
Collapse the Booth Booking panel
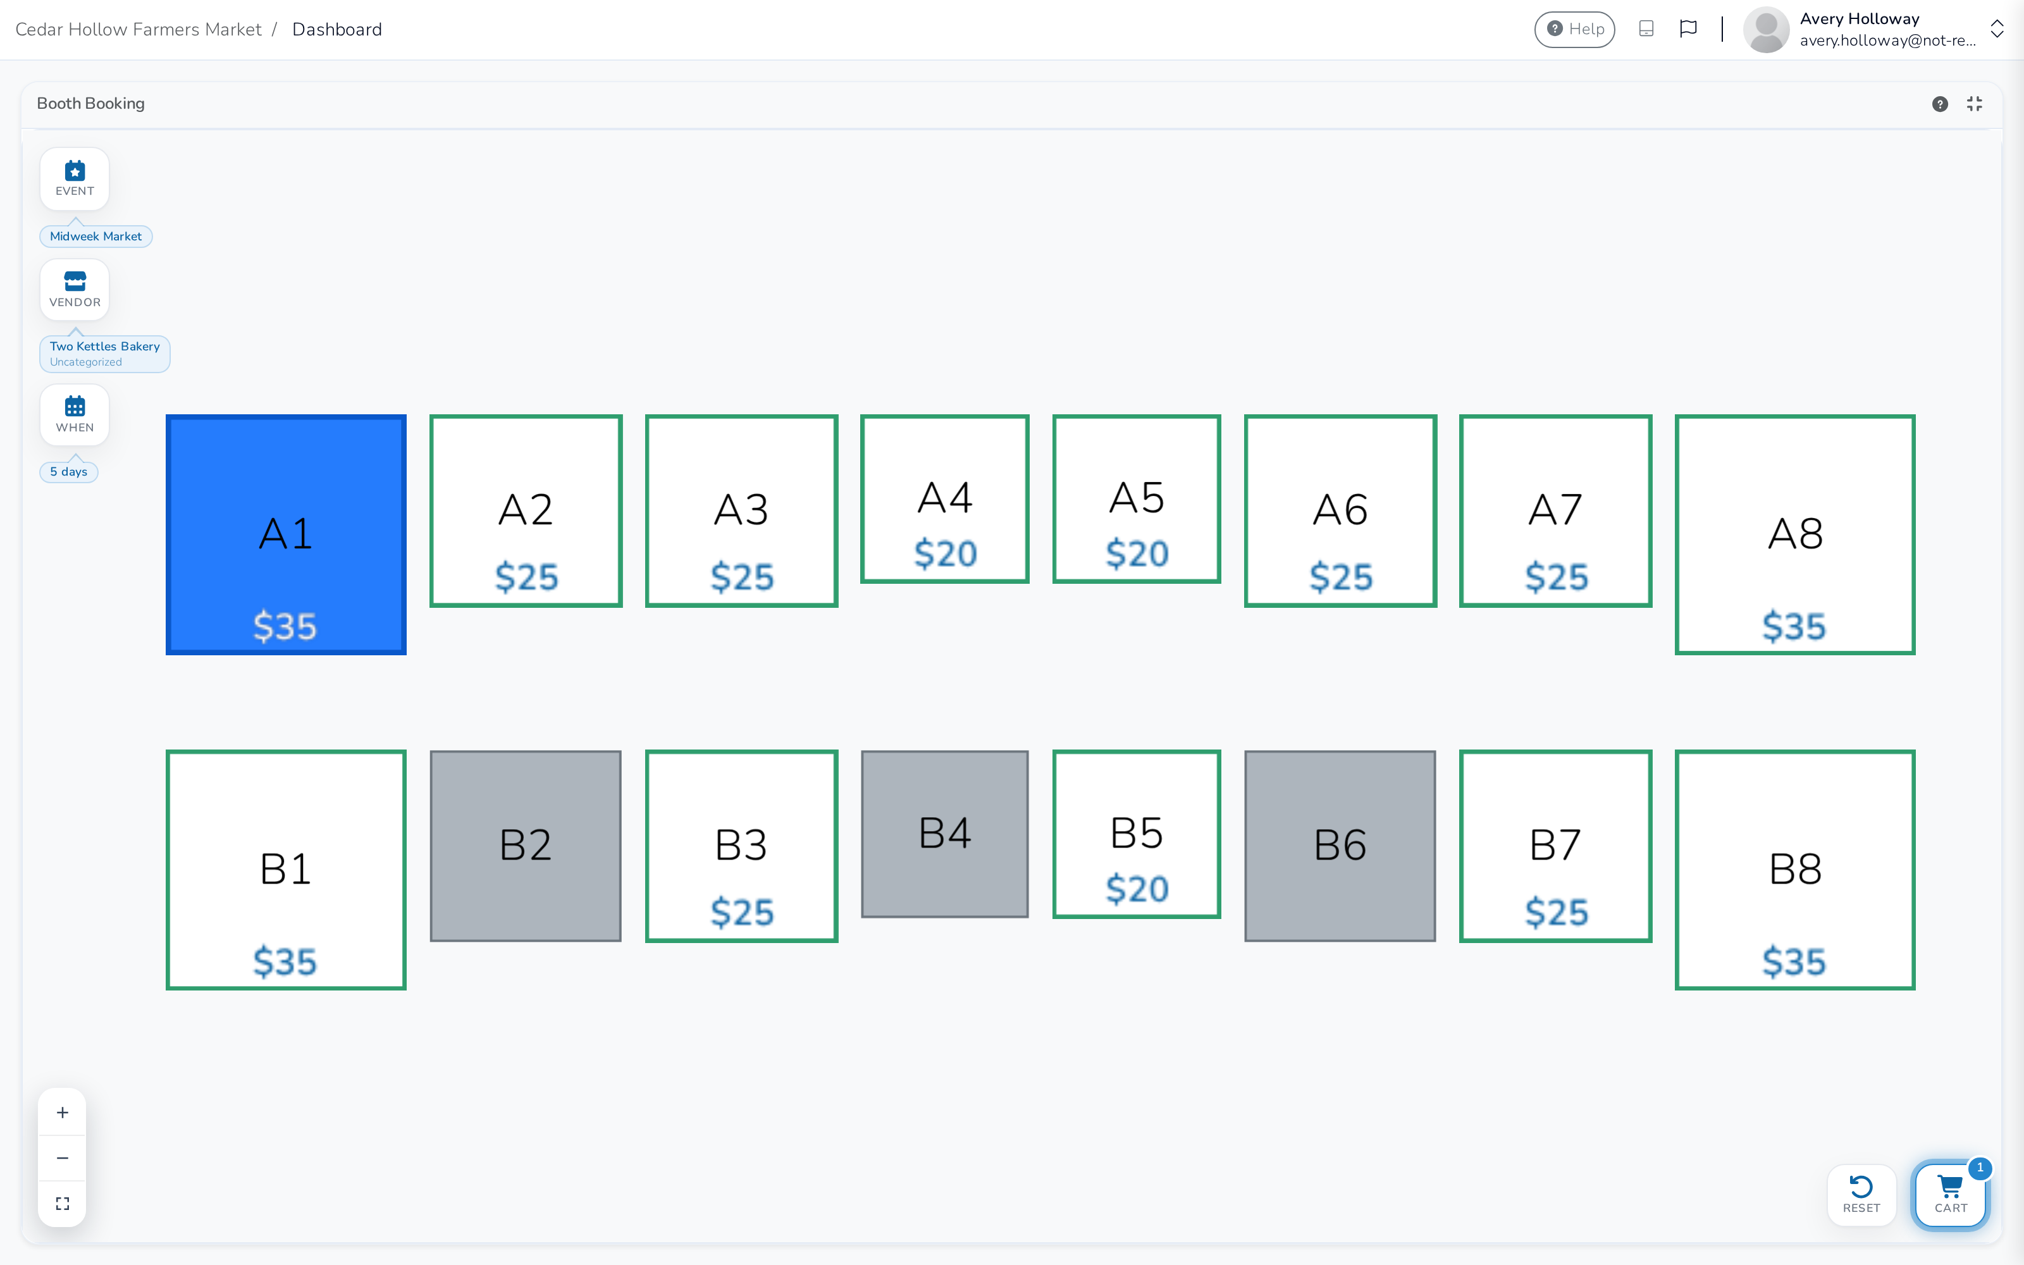(x=1974, y=104)
